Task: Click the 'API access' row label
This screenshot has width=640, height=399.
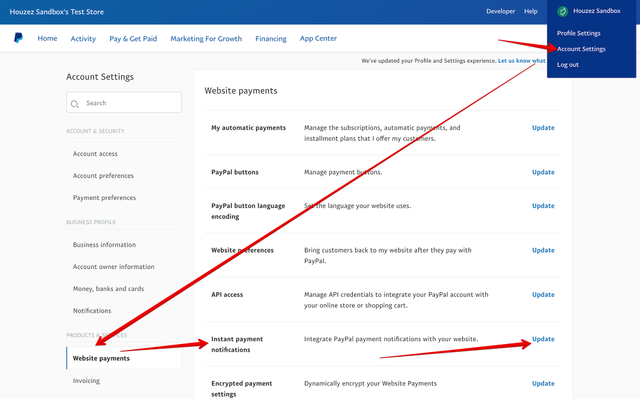Action: tap(227, 294)
